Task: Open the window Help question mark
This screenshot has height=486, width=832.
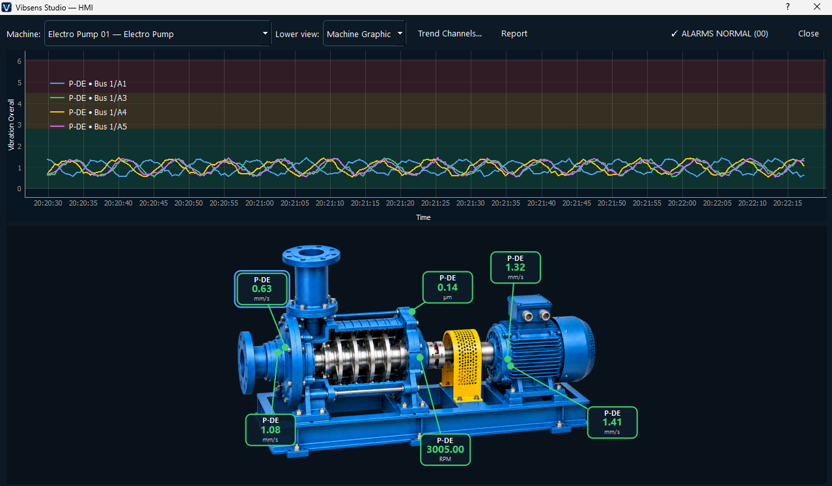Action: click(787, 7)
